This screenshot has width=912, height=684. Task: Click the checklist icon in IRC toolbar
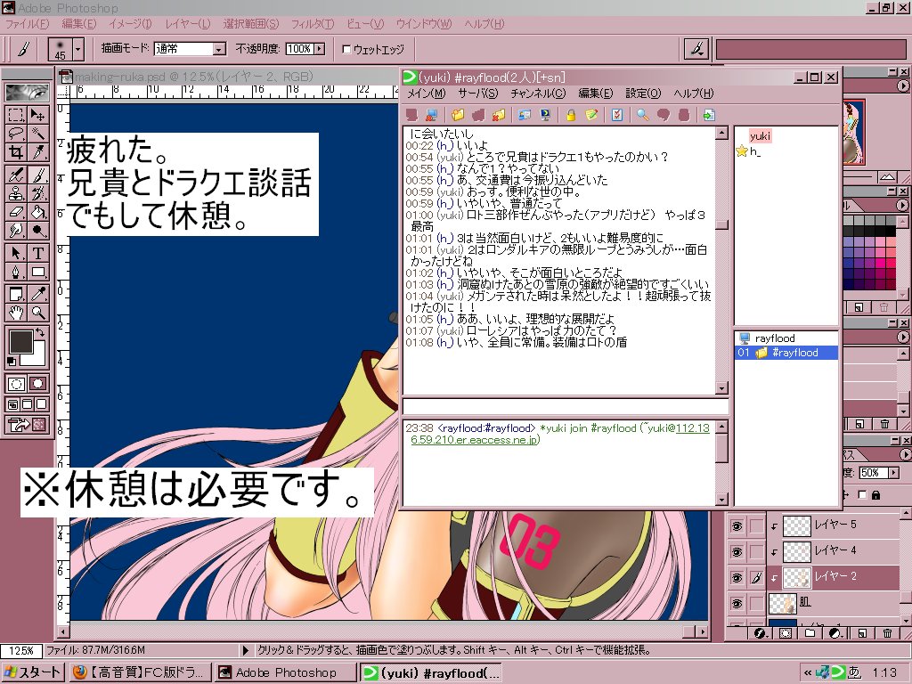pyautogui.click(x=617, y=115)
